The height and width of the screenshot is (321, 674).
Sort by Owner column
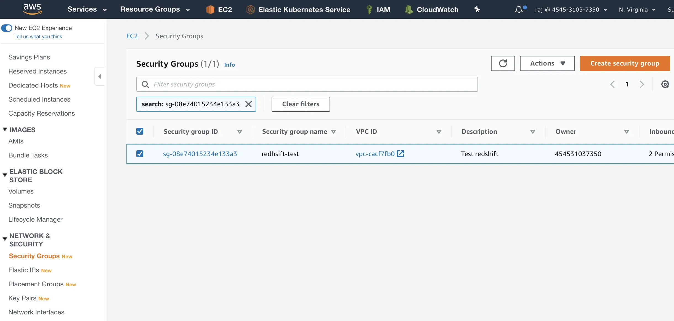pos(627,132)
